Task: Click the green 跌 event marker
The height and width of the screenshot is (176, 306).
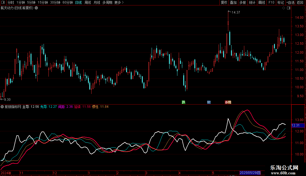Action: (x=183, y=102)
